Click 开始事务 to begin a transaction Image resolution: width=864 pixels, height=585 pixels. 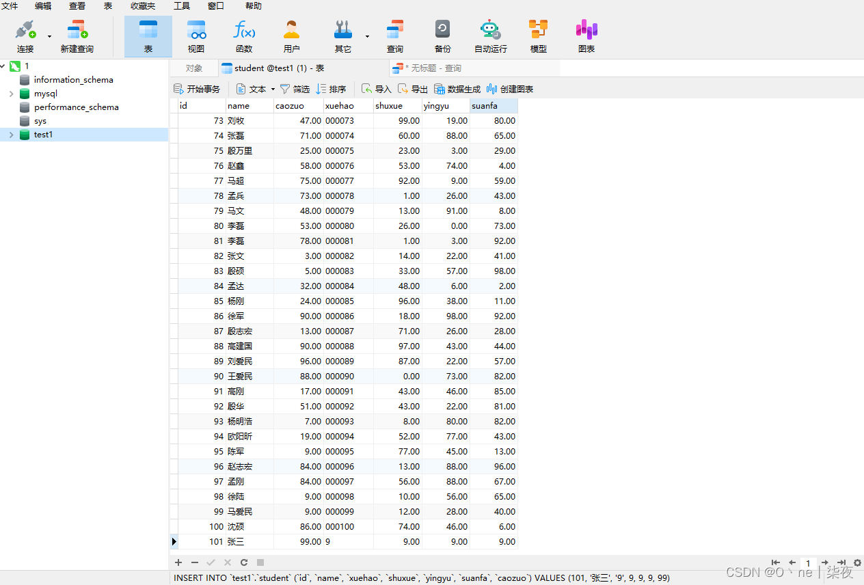198,88
